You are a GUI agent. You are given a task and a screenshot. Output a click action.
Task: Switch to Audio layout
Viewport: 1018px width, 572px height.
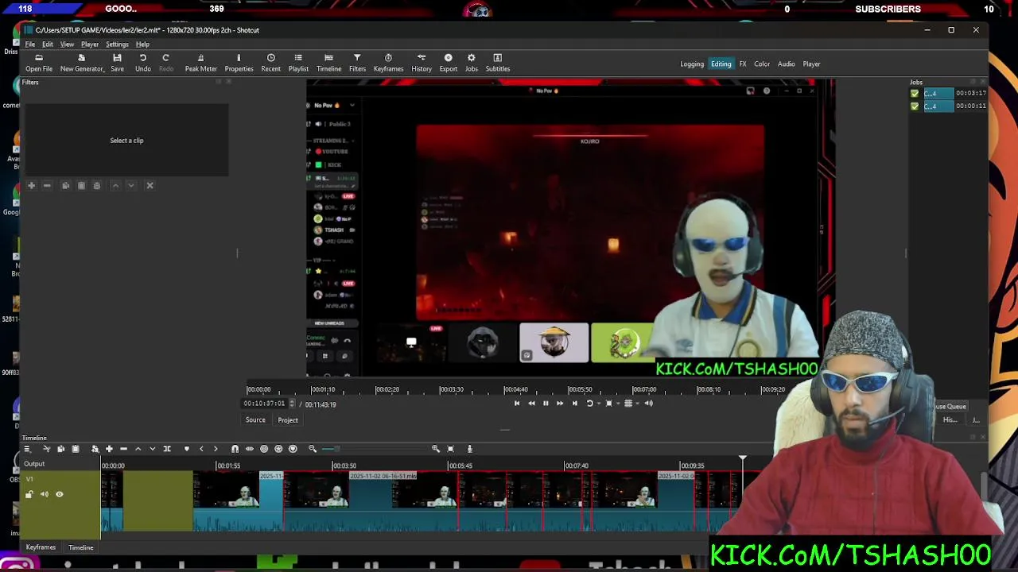(x=786, y=64)
